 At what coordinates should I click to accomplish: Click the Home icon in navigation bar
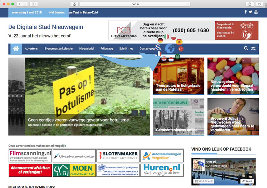(x=16, y=48)
